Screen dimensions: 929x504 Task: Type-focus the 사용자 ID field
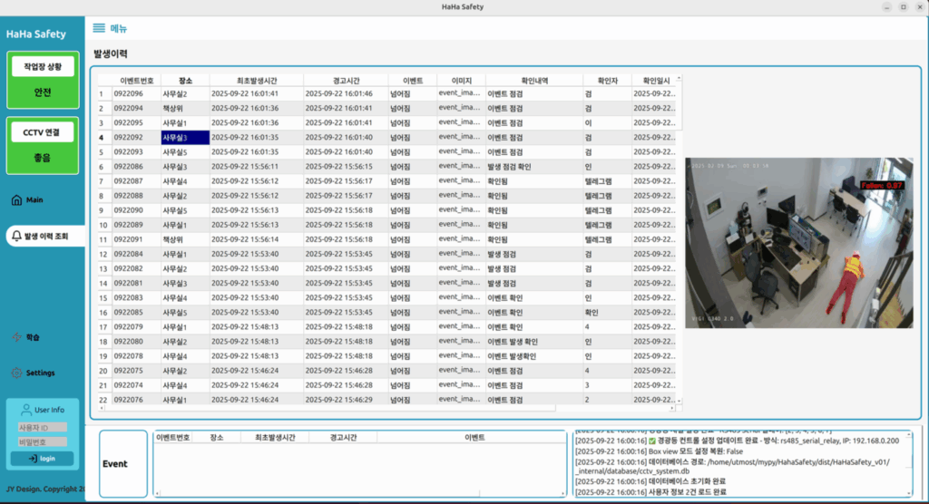click(x=43, y=427)
